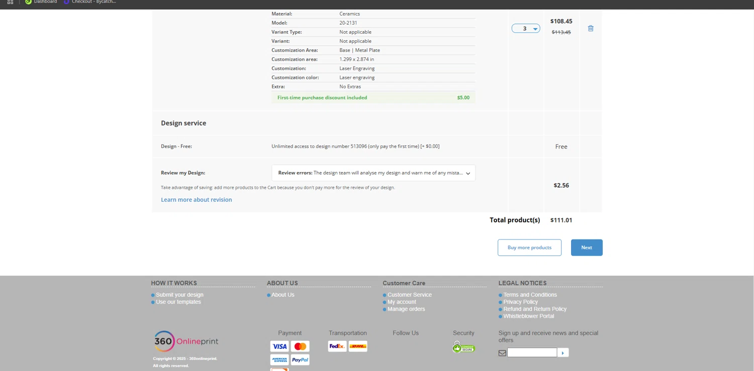Image resolution: width=754 pixels, height=371 pixels.
Task: Click the Free label in Design row
Action: pyautogui.click(x=561, y=147)
